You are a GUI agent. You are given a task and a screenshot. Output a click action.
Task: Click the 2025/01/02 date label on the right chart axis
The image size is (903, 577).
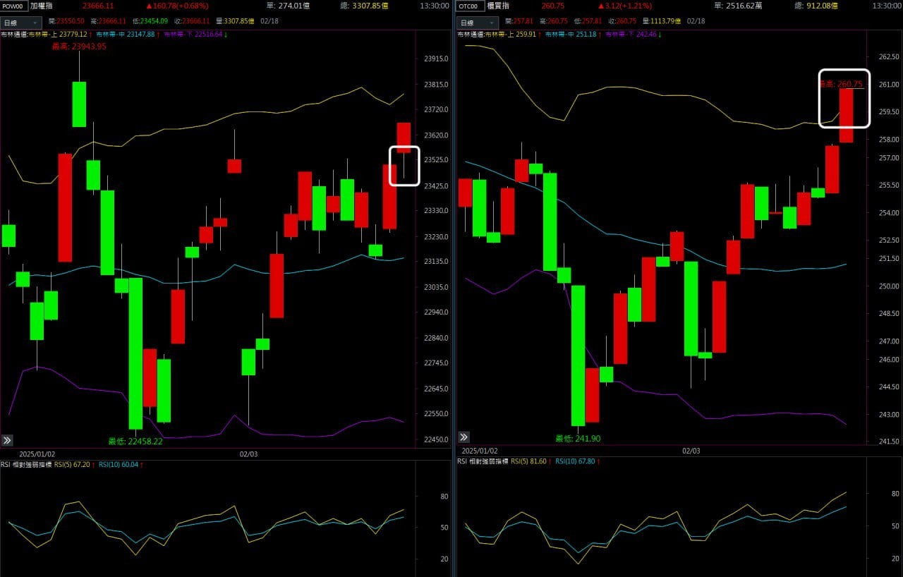480,451
